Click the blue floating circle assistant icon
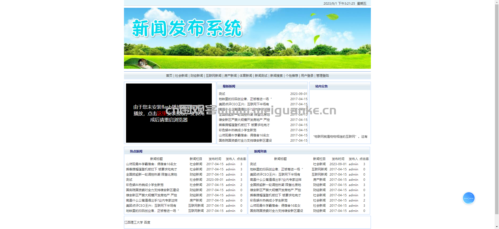 (x=469, y=198)
